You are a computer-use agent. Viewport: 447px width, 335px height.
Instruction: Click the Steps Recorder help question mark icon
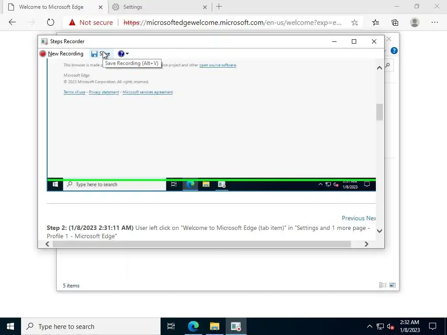(x=121, y=54)
